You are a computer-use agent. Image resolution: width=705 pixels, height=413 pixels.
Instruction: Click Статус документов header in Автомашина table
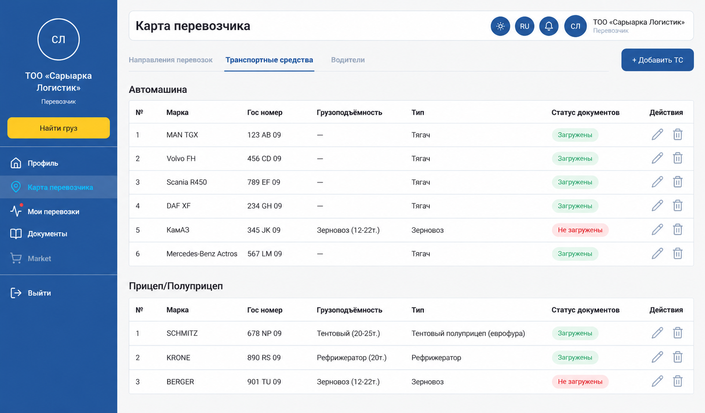coord(585,112)
